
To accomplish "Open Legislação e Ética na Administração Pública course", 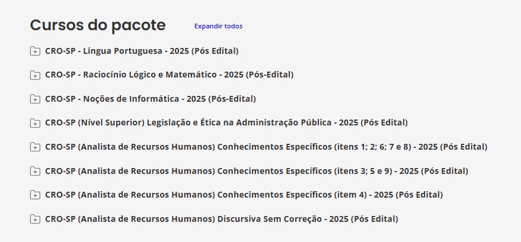I will click(x=226, y=122).
